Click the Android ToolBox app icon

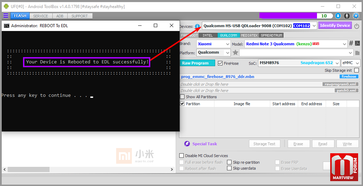[6, 7]
